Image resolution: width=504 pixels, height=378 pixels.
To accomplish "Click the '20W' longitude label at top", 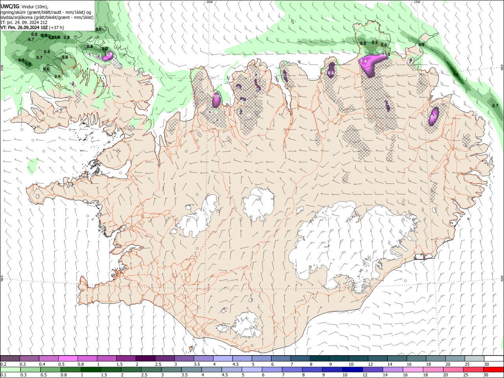I will pyautogui.click(x=209, y=2).
